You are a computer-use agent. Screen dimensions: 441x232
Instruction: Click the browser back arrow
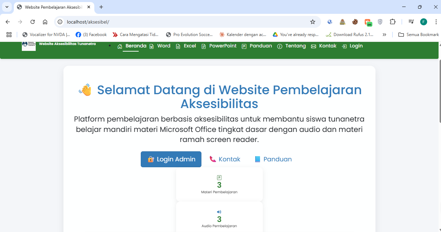[x=8, y=22]
